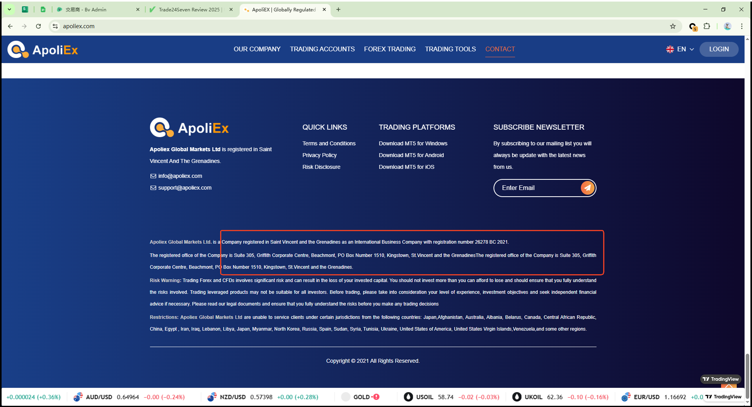
Task: Reload the current page
Action: [x=38, y=26]
